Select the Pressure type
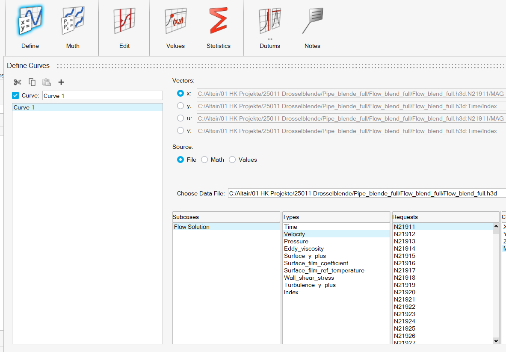Image resolution: width=506 pixels, height=352 pixels. pos(336,241)
